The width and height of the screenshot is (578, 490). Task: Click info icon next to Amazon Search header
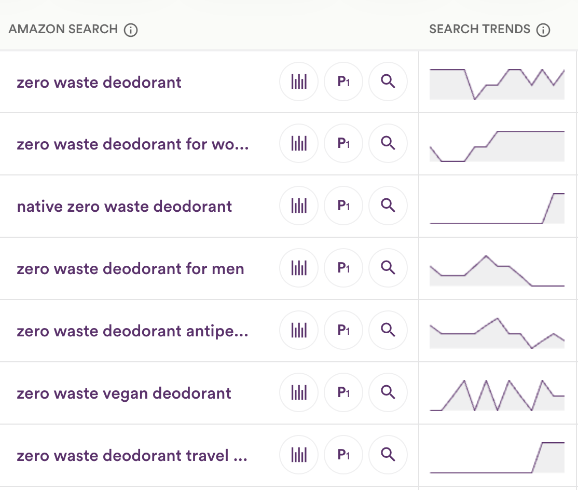tap(131, 30)
